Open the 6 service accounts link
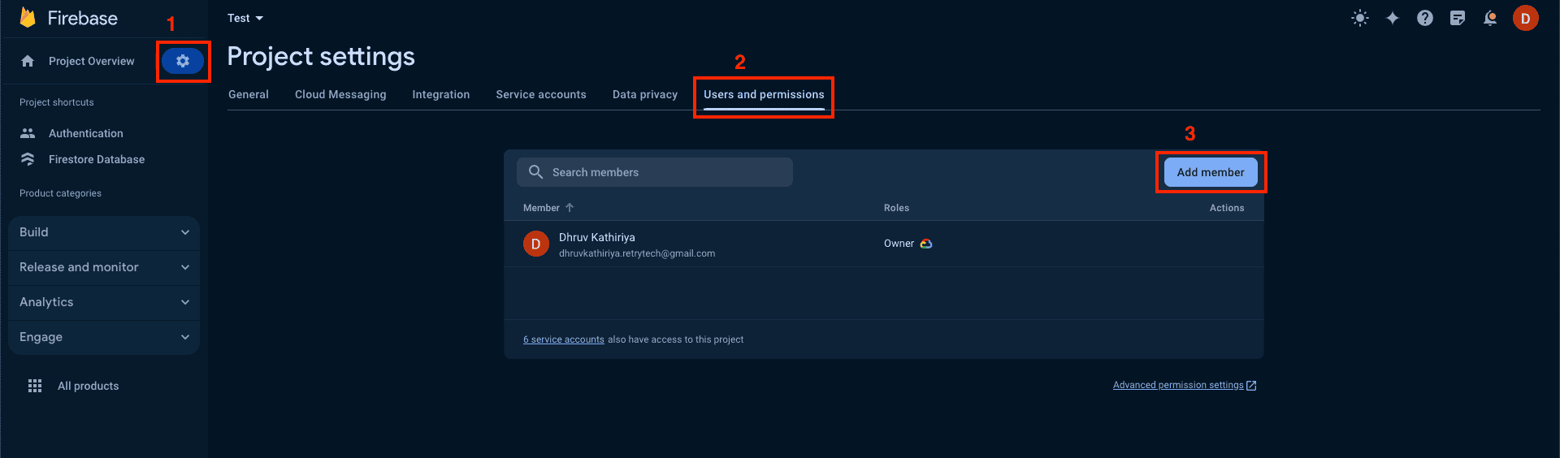This screenshot has width=1560, height=458. [564, 339]
